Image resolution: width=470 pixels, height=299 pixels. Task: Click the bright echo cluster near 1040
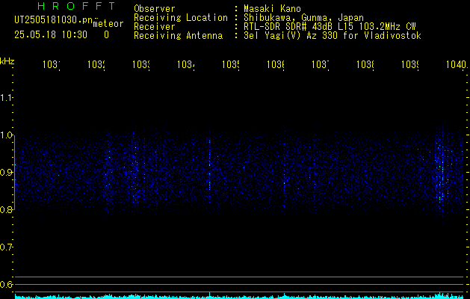click(442, 174)
